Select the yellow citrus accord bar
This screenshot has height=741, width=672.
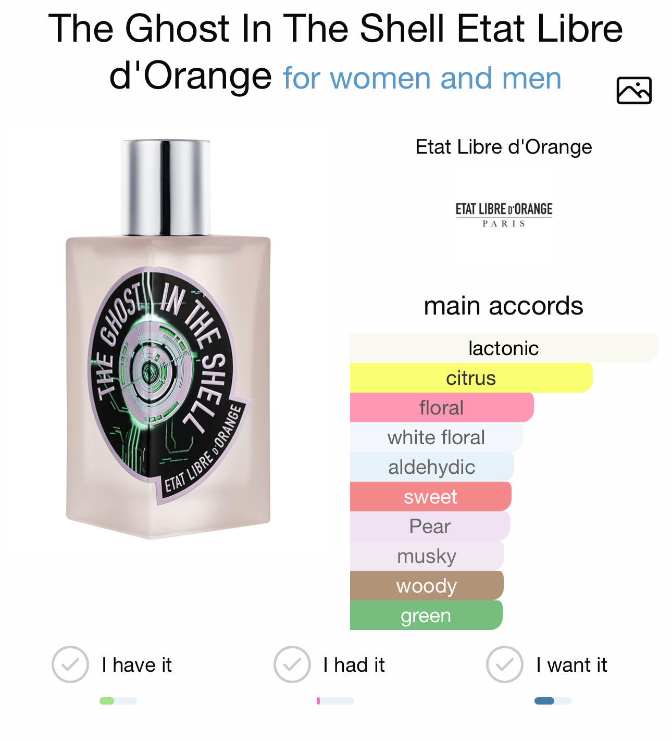pyautogui.click(x=471, y=378)
